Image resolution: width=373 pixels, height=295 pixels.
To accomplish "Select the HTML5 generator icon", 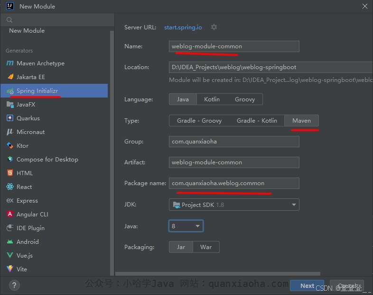I will click(10, 173).
